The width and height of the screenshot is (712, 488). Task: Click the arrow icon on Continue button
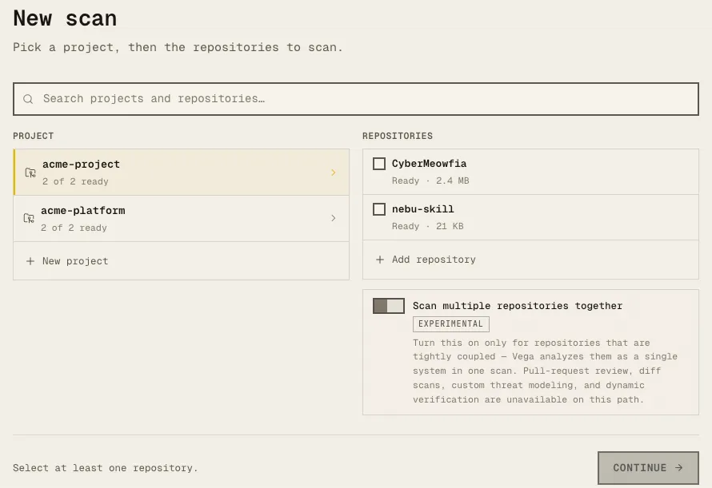[x=679, y=467]
